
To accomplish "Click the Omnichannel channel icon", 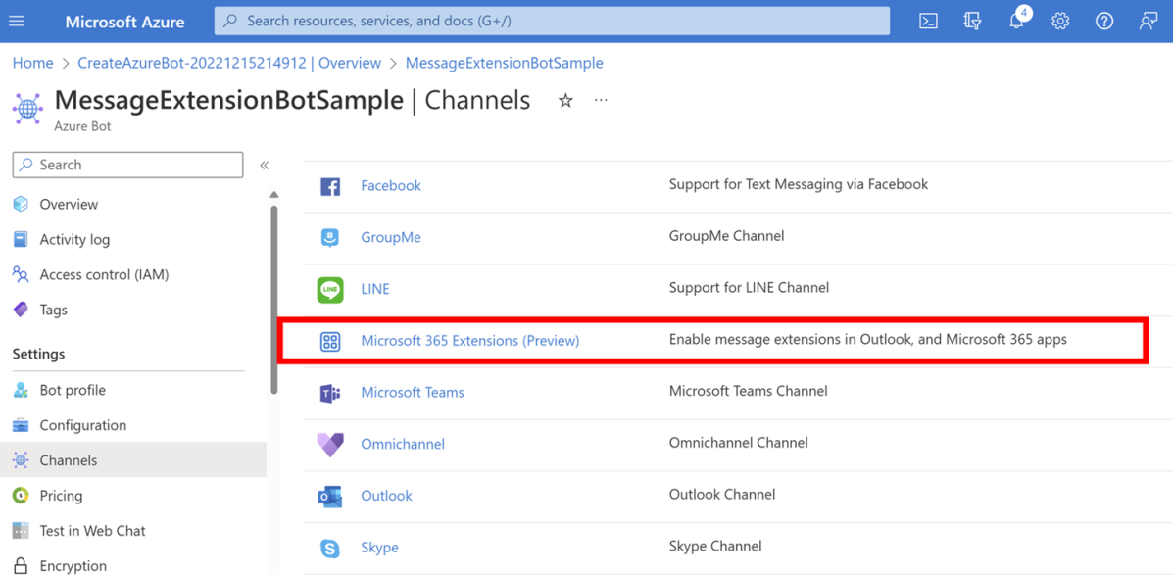I will pos(330,445).
